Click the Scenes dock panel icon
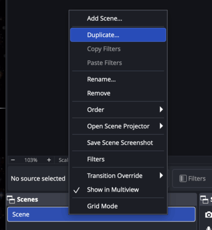The image size is (212, 230). [11, 200]
